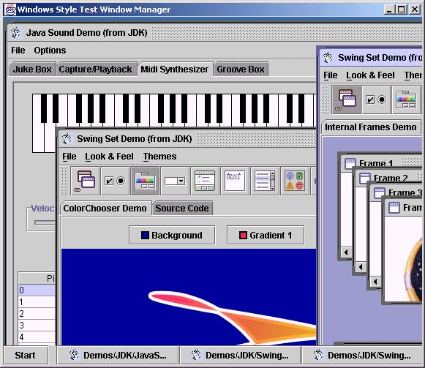Open ColorChooser icon in right Swing window
Image resolution: width=425 pixels, height=368 pixels.
(406, 99)
